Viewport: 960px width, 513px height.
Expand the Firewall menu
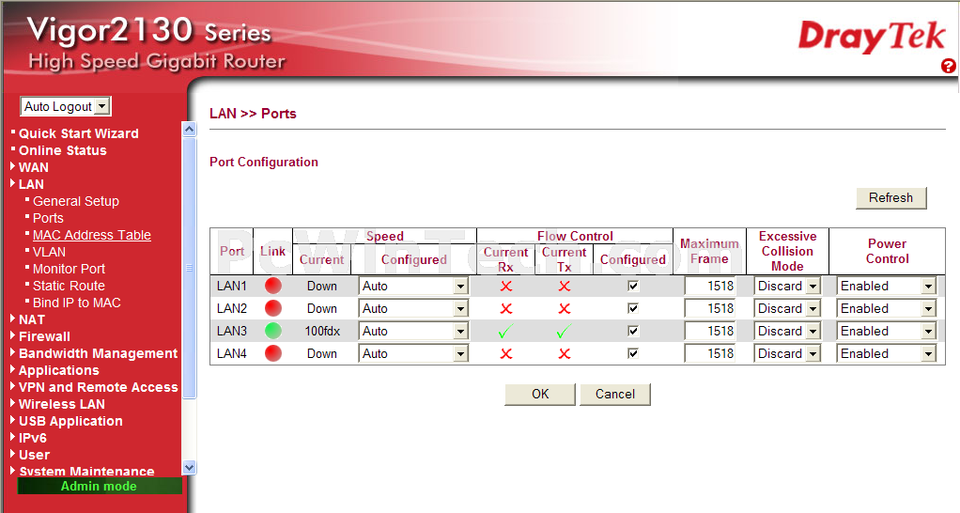click(44, 336)
